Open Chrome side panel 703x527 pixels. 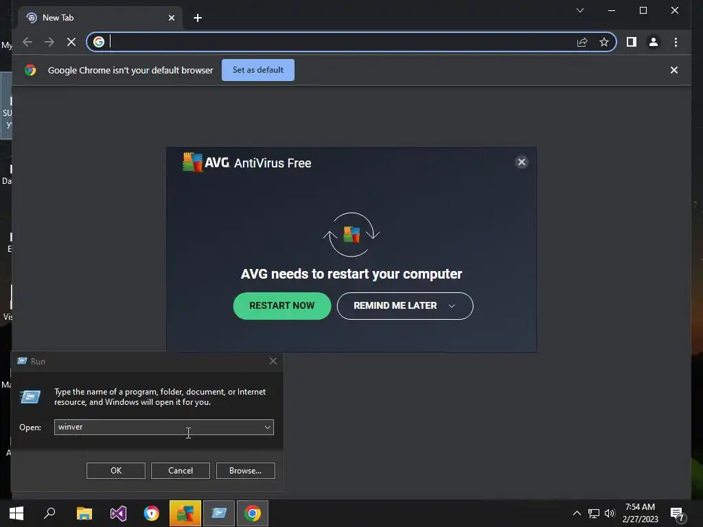point(632,42)
